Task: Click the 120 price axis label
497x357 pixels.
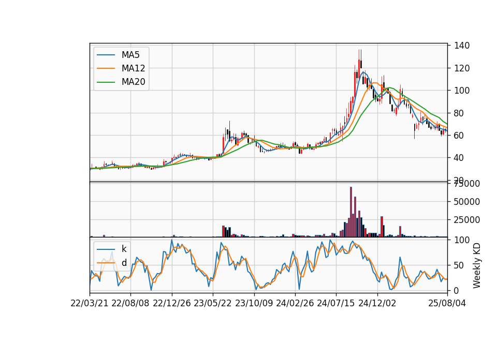Action: (462, 68)
